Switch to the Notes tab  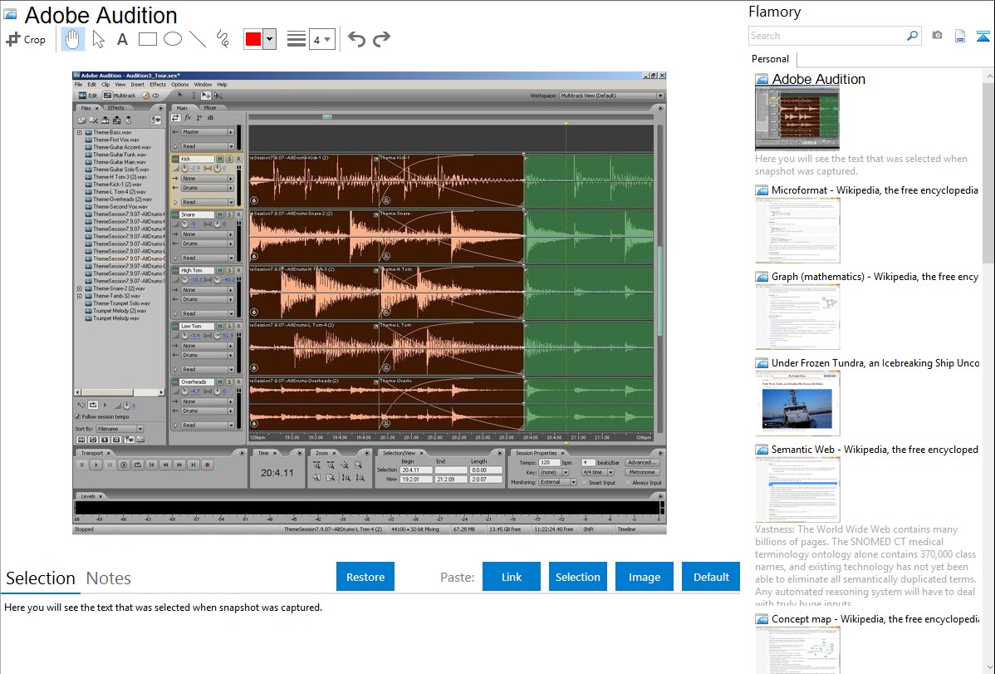click(x=109, y=578)
